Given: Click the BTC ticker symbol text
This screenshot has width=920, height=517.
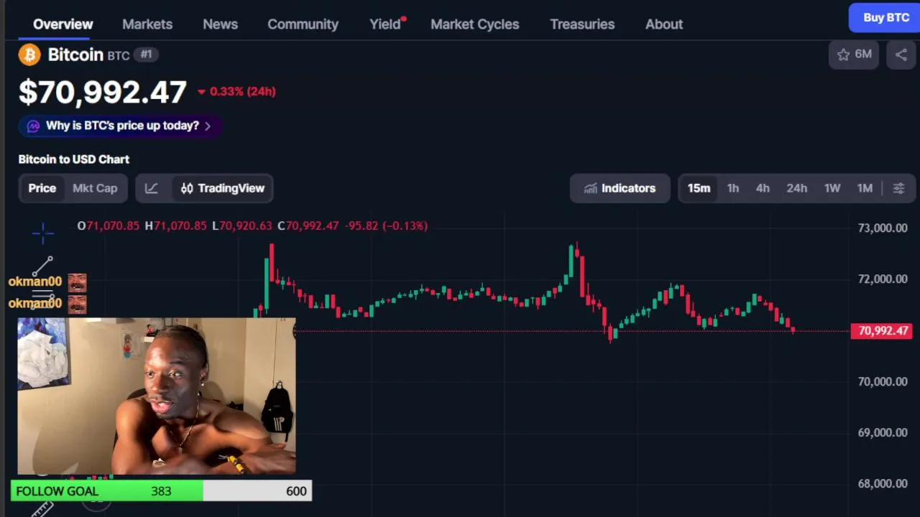Looking at the screenshot, I should click(119, 55).
